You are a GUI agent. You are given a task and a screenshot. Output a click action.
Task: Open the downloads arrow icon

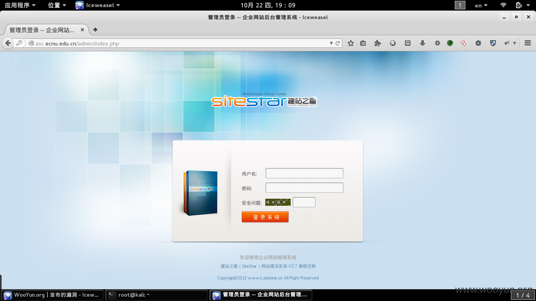[423, 44]
